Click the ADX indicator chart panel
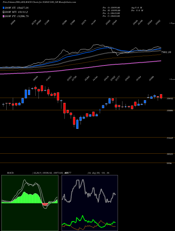 click(90, 203)
